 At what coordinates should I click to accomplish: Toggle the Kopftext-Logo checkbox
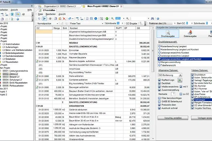coord(159,80)
